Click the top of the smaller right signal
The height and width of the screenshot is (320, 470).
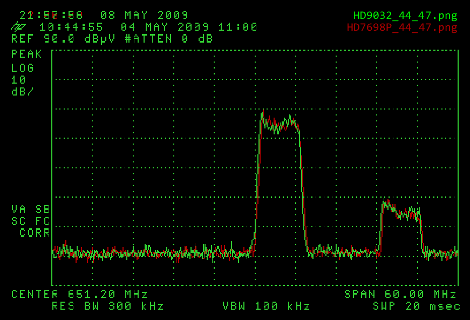(400, 209)
